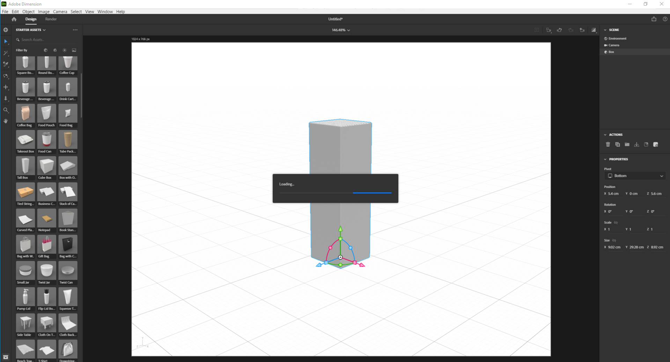Select the Zoom tool
This screenshot has width=670, height=362.
tap(6, 110)
